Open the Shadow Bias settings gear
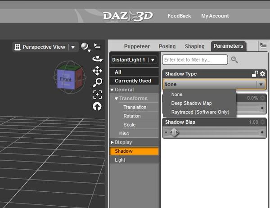The height and width of the screenshot is (208, 270). coord(263,122)
